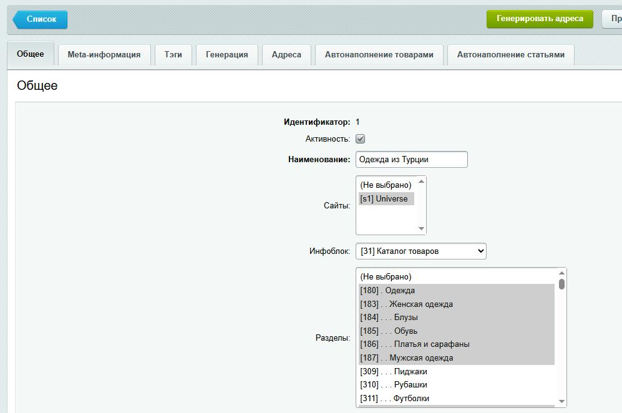
Task: Switch to the Meta-информация tab
Action: pyautogui.click(x=104, y=55)
